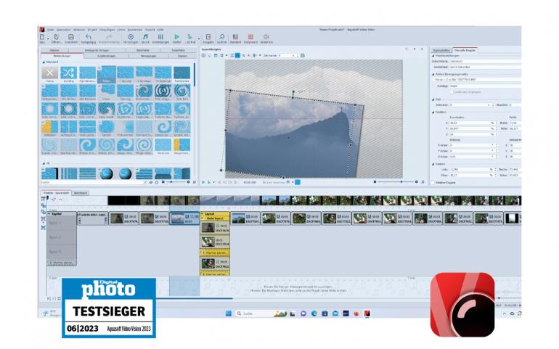This screenshot has height=349, width=559.
Task: Click the X coordinate input field
Action: point(470,123)
